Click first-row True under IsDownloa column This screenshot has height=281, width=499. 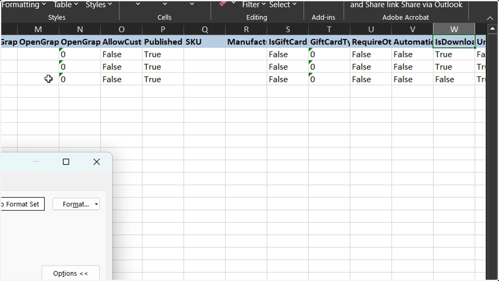coord(454,55)
